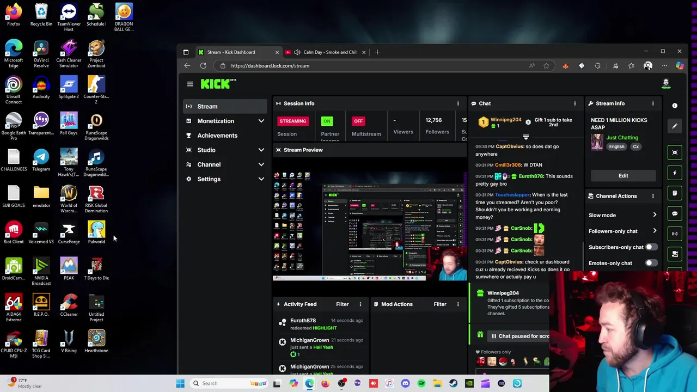This screenshot has width=697, height=392.
Task: Select Palworld desktop icon
Action: 96,233
